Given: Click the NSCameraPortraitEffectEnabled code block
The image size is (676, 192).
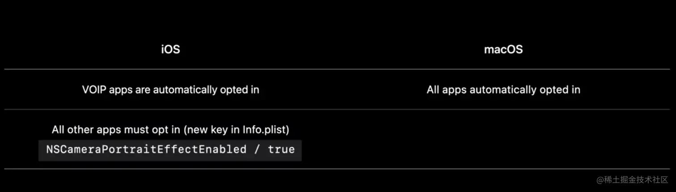Looking at the screenshot, I should pos(170,150).
